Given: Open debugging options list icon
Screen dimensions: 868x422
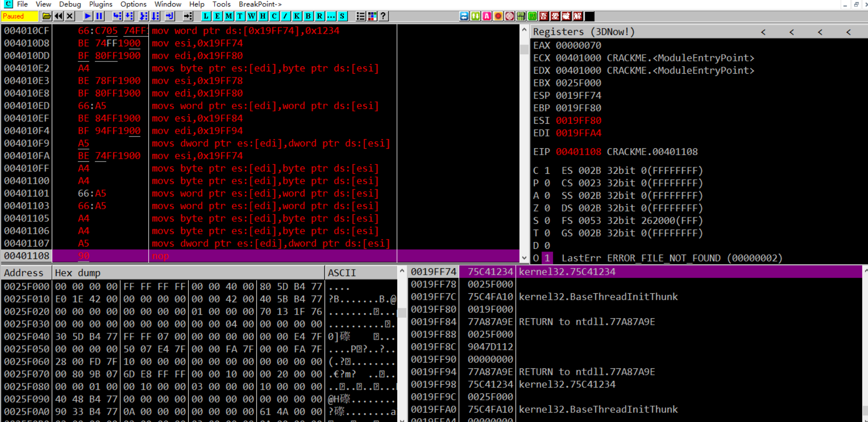Looking at the screenshot, I should pyautogui.click(x=361, y=16).
